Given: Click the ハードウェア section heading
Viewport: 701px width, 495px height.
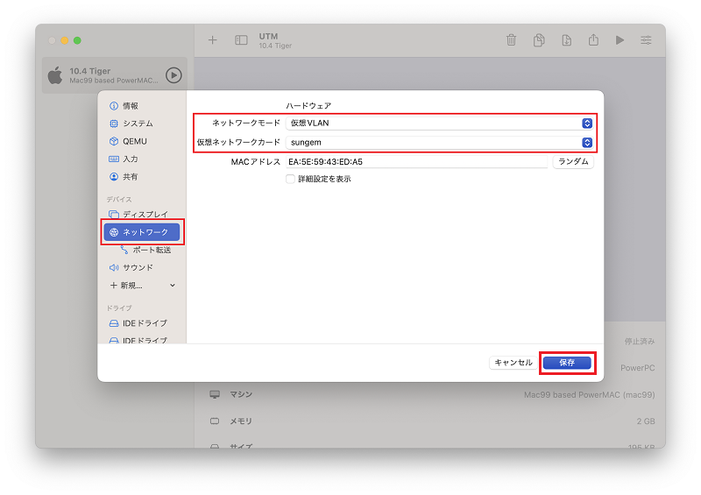Looking at the screenshot, I should coord(308,106).
